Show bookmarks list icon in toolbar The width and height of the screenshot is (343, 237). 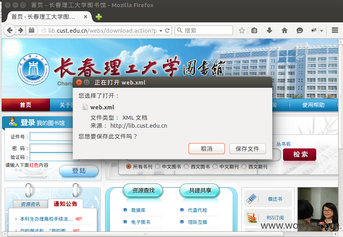pyautogui.click(x=254, y=30)
